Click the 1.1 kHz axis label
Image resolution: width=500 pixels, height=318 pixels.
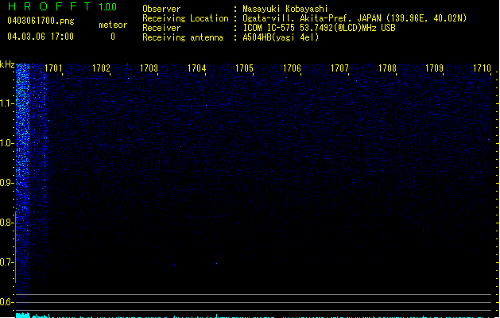(x=6, y=103)
